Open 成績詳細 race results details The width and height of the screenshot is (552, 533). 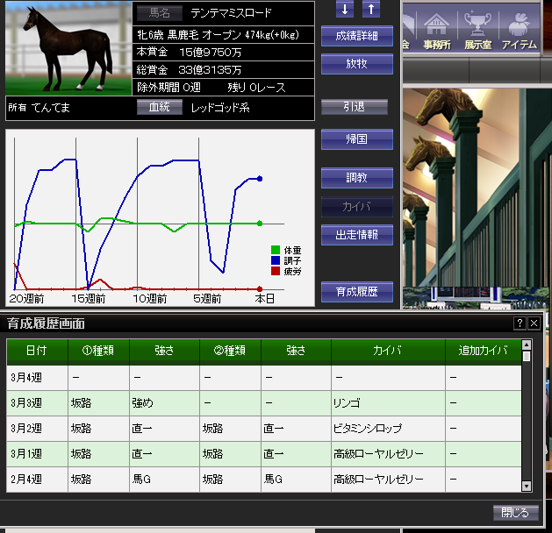point(356,36)
